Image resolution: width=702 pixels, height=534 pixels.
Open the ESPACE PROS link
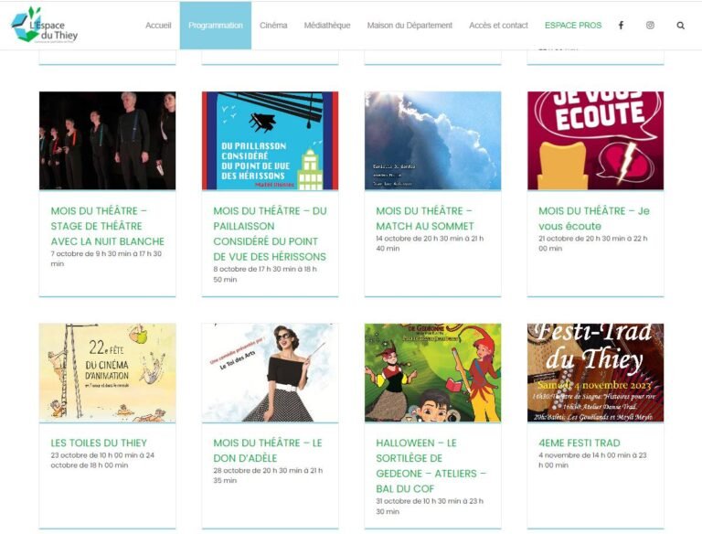coord(573,26)
